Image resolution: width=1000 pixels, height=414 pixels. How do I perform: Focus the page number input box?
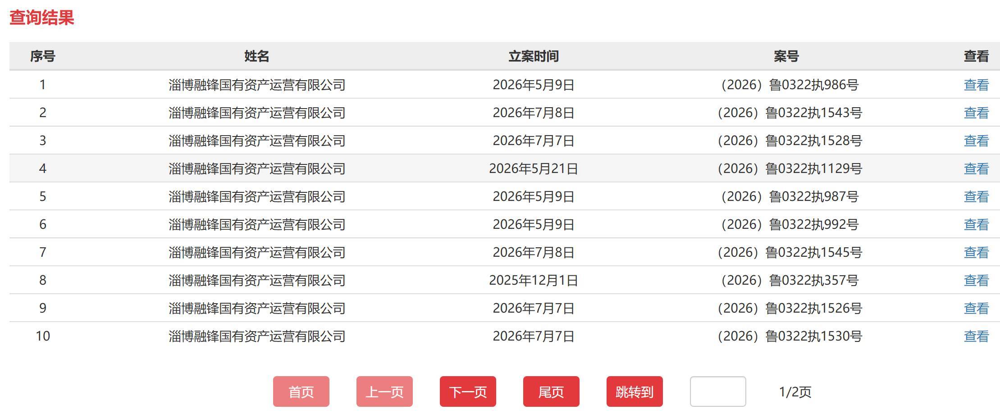tap(718, 391)
